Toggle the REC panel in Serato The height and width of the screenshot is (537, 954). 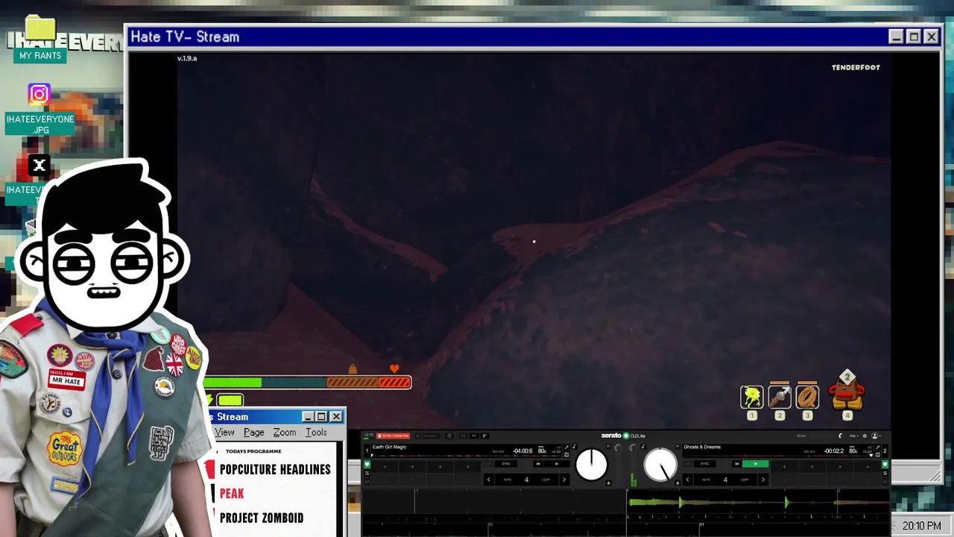click(463, 436)
